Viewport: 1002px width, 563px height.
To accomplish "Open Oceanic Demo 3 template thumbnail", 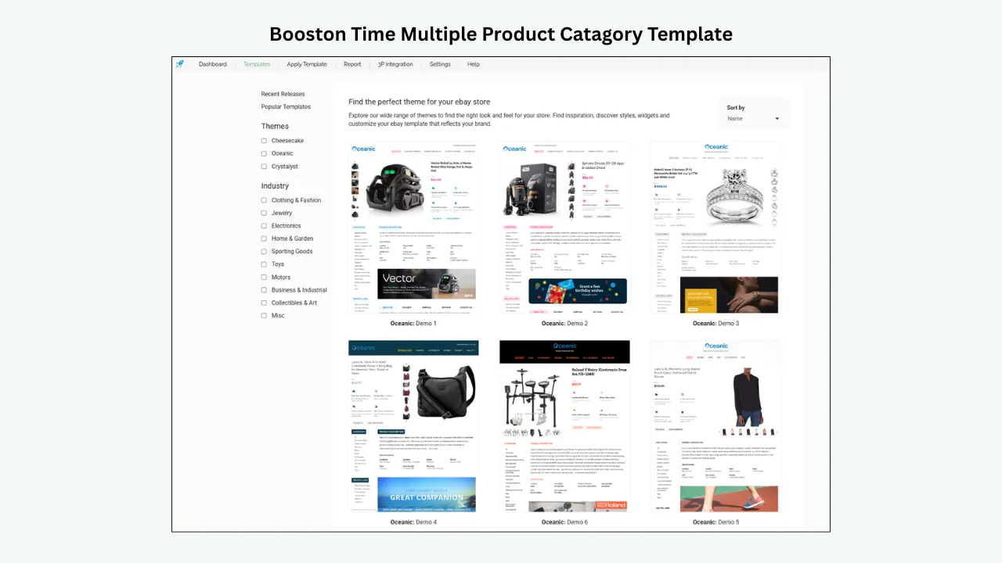I will click(715, 228).
